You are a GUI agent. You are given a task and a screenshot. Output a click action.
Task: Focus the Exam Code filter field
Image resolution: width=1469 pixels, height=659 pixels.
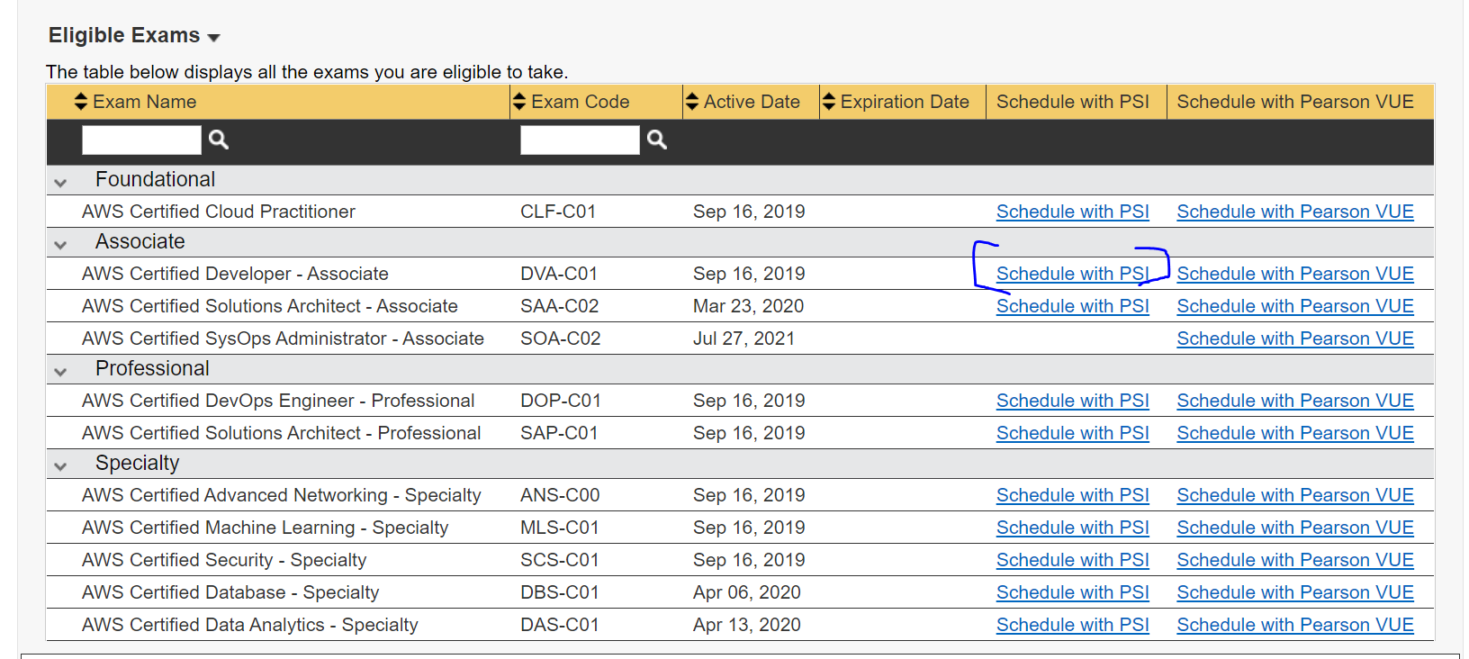[580, 140]
